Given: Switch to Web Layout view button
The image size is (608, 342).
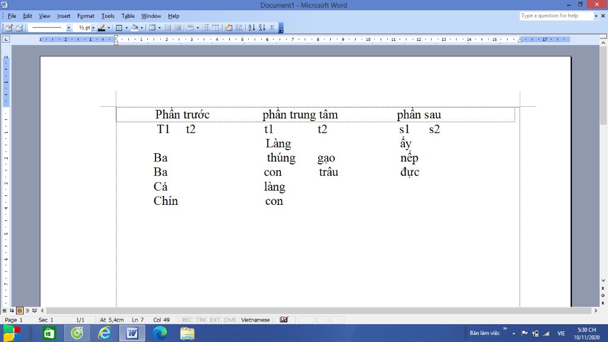Looking at the screenshot, I should [12, 311].
